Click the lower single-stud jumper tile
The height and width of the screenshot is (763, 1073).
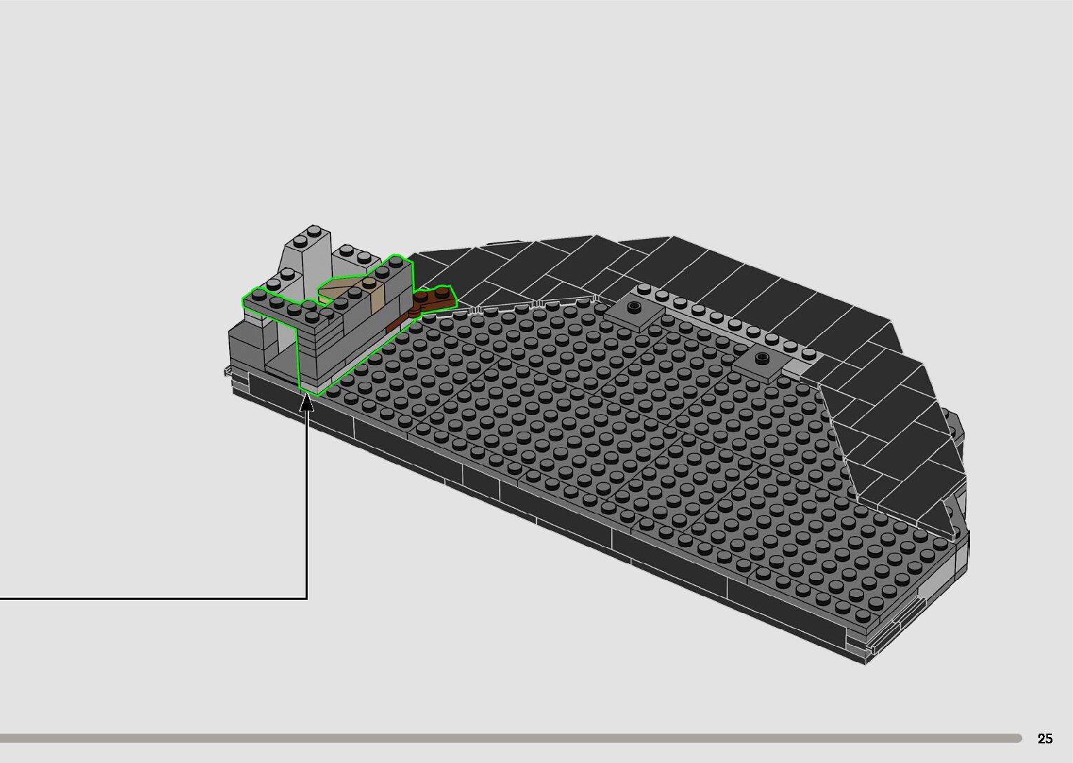760,362
